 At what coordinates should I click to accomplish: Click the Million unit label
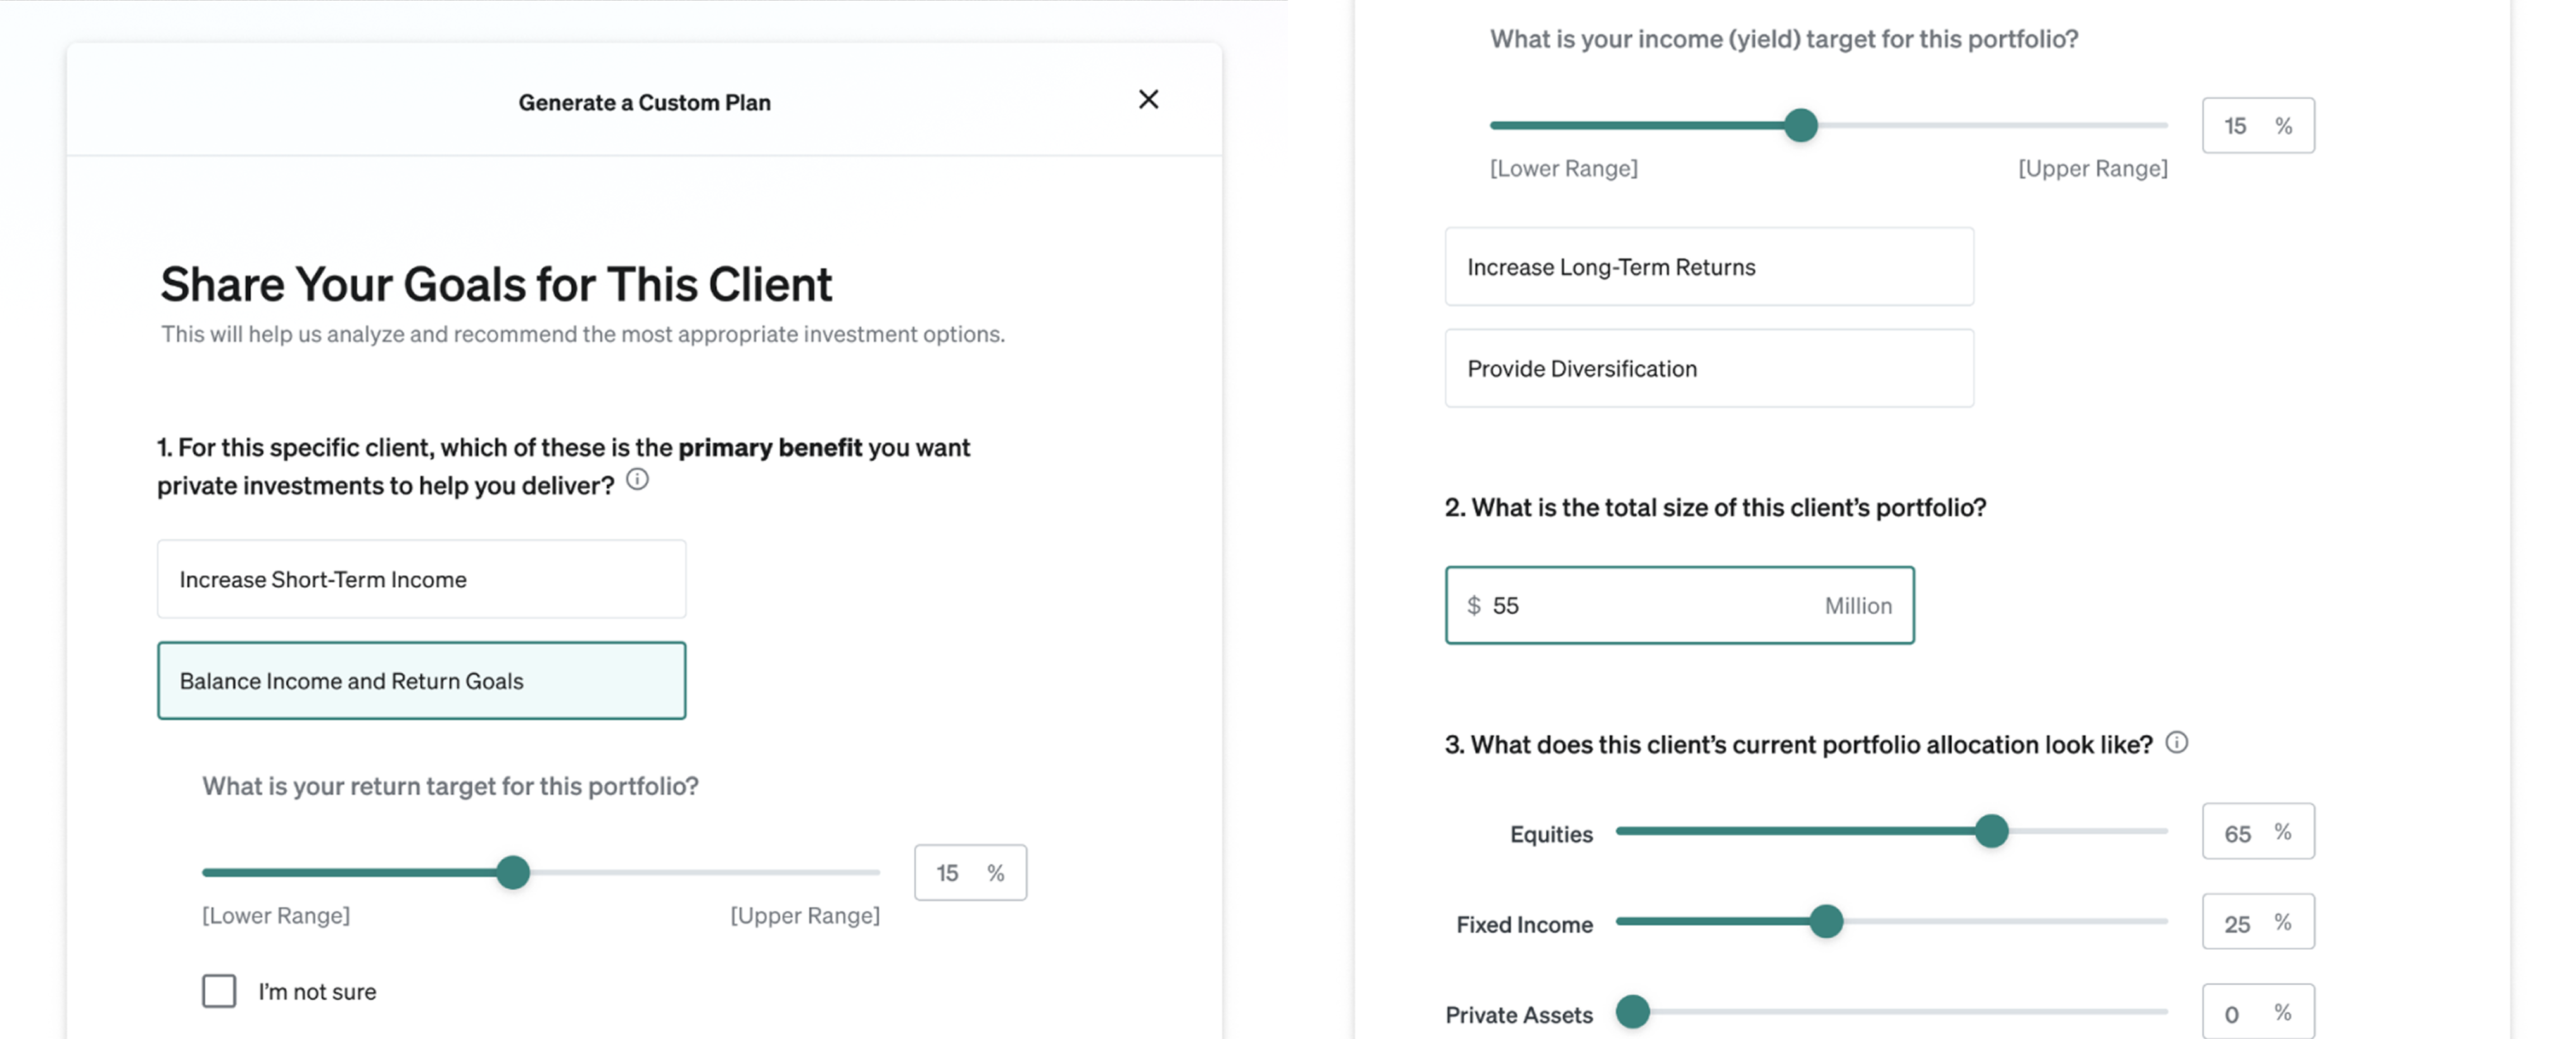point(1858,606)
